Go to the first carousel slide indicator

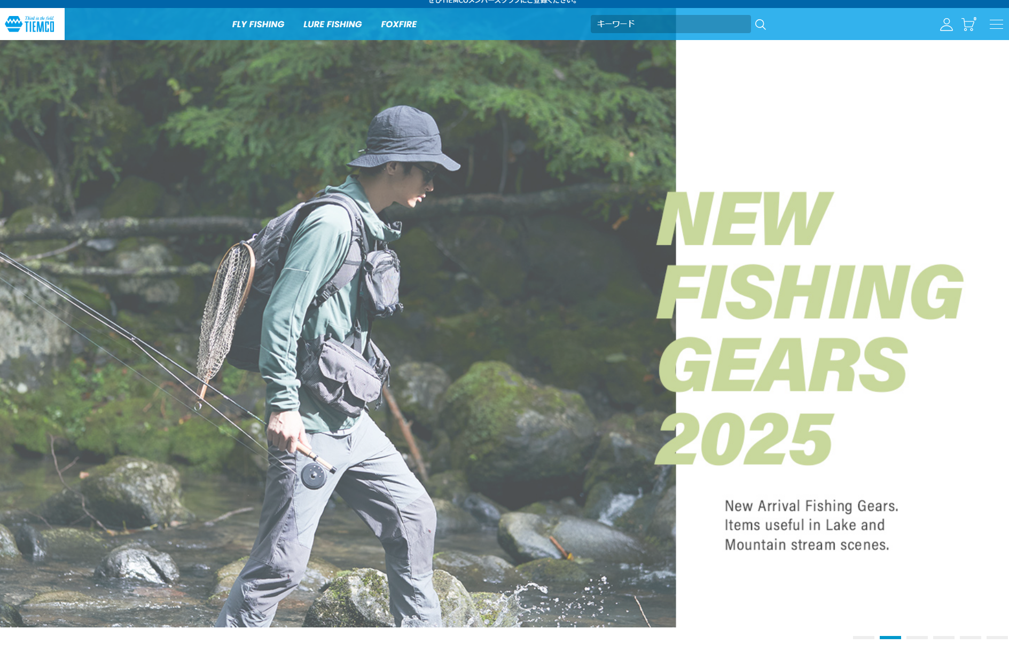point(863,638)
